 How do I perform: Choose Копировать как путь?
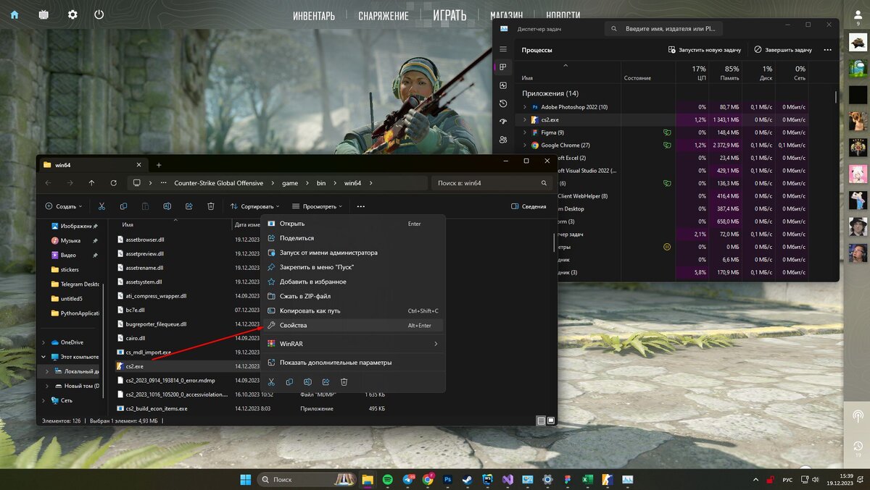[x=352, y=311]
